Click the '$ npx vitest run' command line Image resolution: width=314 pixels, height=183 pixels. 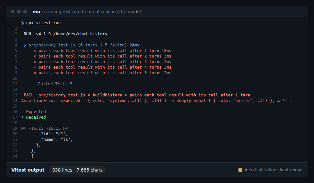pyautogui.click(x=41, y=23)
